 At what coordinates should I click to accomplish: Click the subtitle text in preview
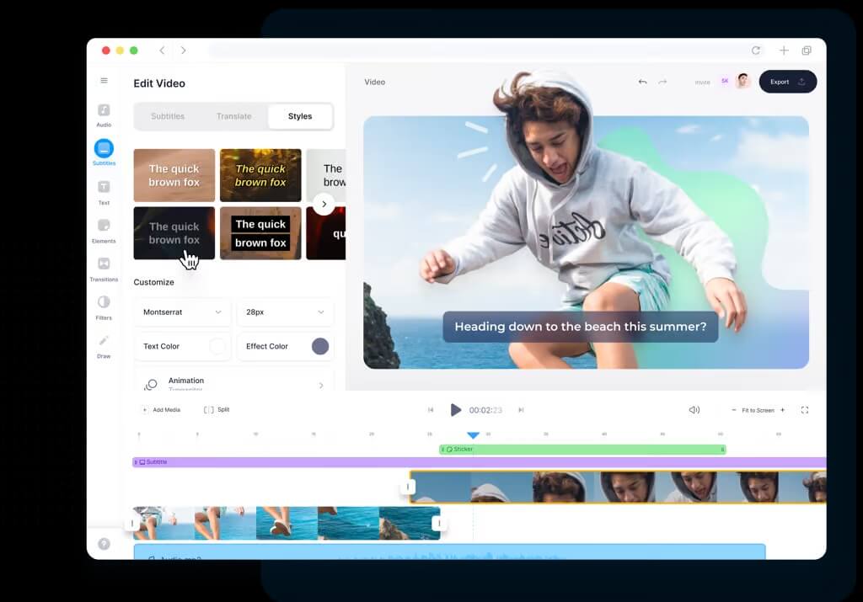[x=580, y=327]
